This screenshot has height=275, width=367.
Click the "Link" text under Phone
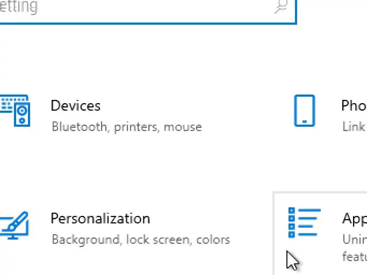pos(353,127)
